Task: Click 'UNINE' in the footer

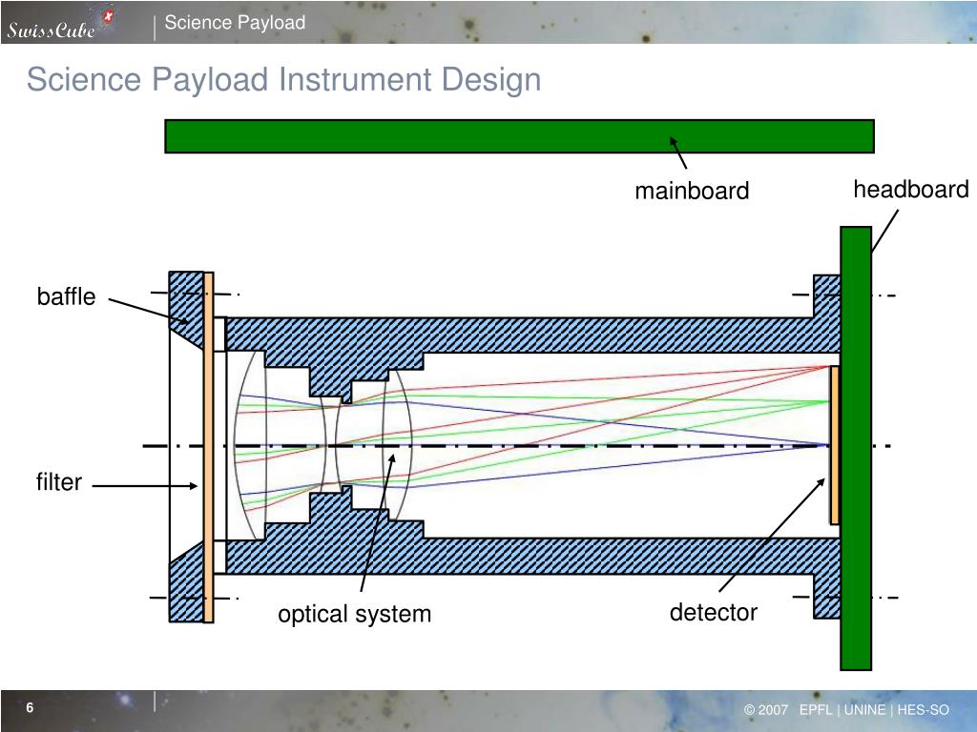Action: [x=864, y=709]
